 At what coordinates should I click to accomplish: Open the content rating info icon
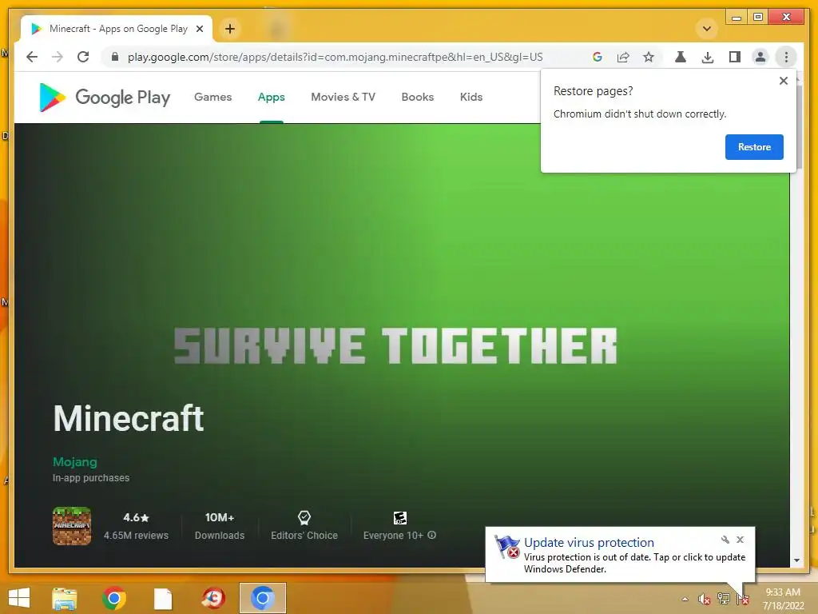[x=432, y=535]
